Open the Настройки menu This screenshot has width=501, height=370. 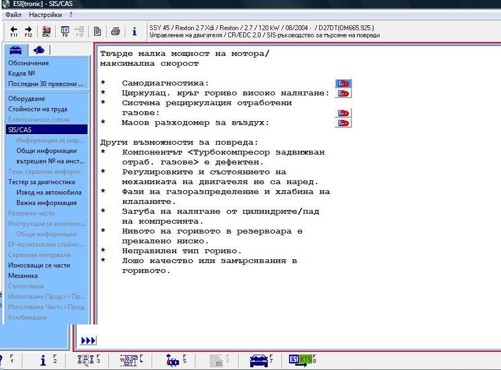click(45, 15)
